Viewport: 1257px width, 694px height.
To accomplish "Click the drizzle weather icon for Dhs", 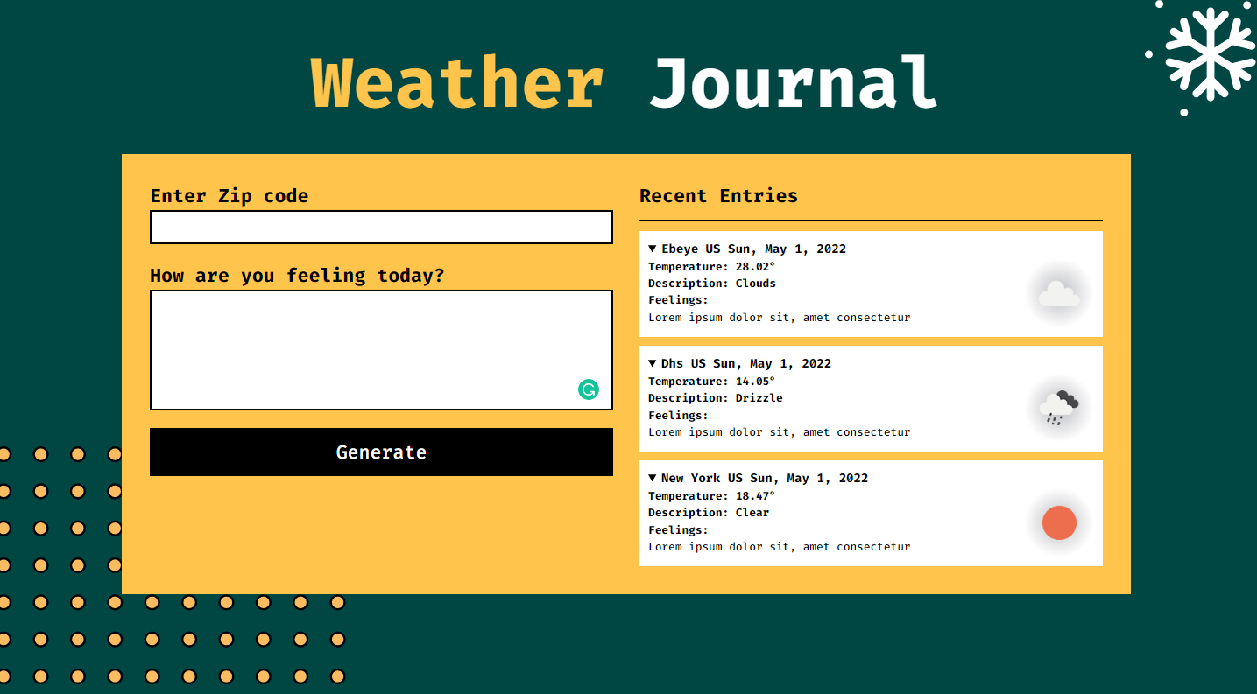I will tap(1059, 408).
